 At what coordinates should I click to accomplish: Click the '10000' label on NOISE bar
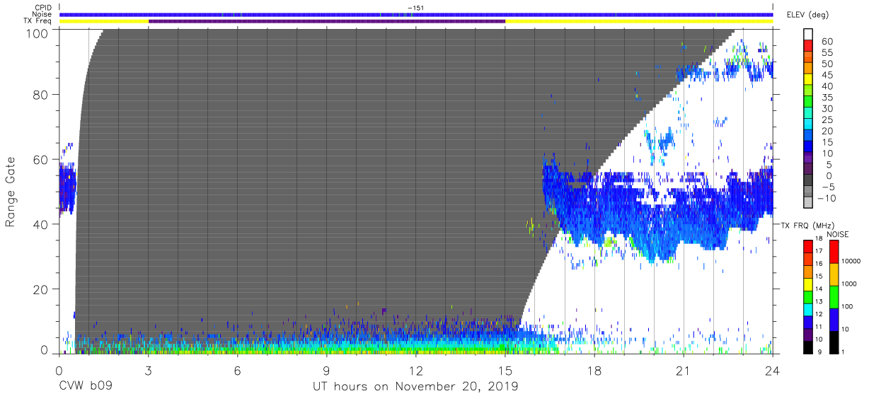click(852, 261)
